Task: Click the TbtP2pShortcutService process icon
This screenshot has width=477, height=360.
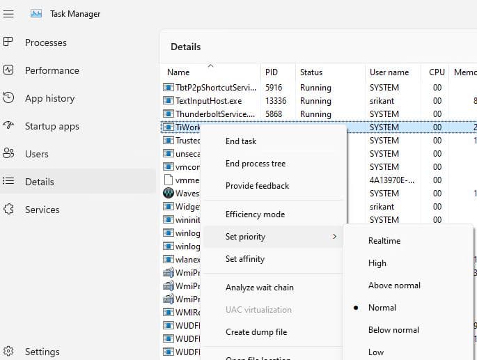Action: point(169,87)
